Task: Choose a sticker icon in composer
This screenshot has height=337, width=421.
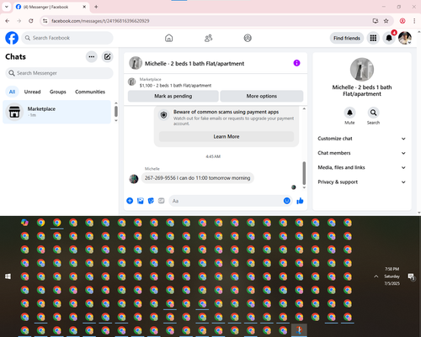Action: [151, 201]
